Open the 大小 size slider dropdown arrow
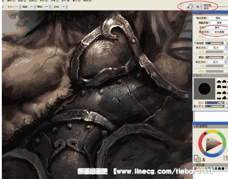This screenshot has height=179, width=228. point(20,7)
